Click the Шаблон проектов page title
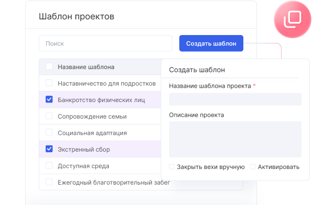The image size is (336, 205). click(76, 17)
